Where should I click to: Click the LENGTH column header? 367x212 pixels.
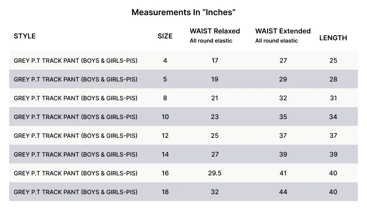333,38
